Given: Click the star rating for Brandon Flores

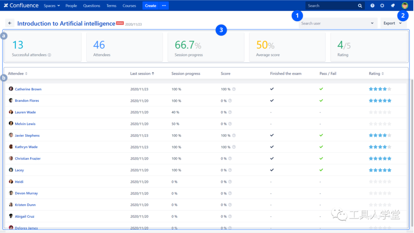Looking at the screenshot, I should (380, 101).
